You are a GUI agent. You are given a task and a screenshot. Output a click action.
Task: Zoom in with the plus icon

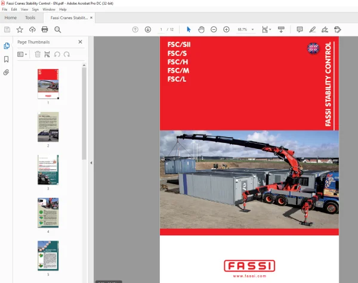[226, 29]
